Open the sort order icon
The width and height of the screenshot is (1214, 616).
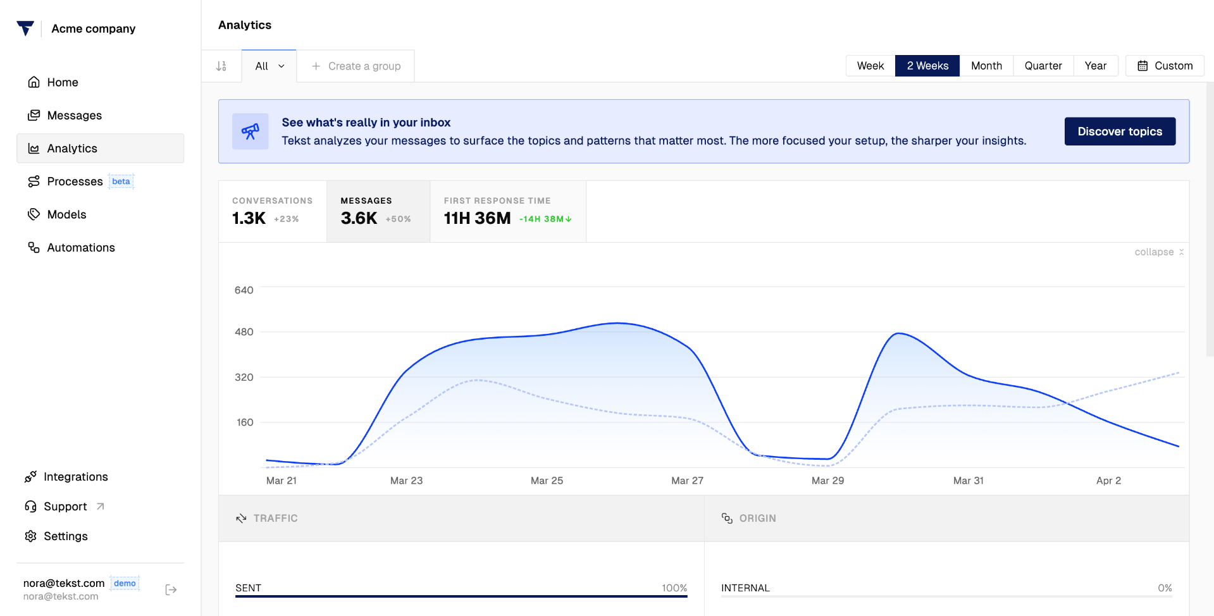point(221,66)
